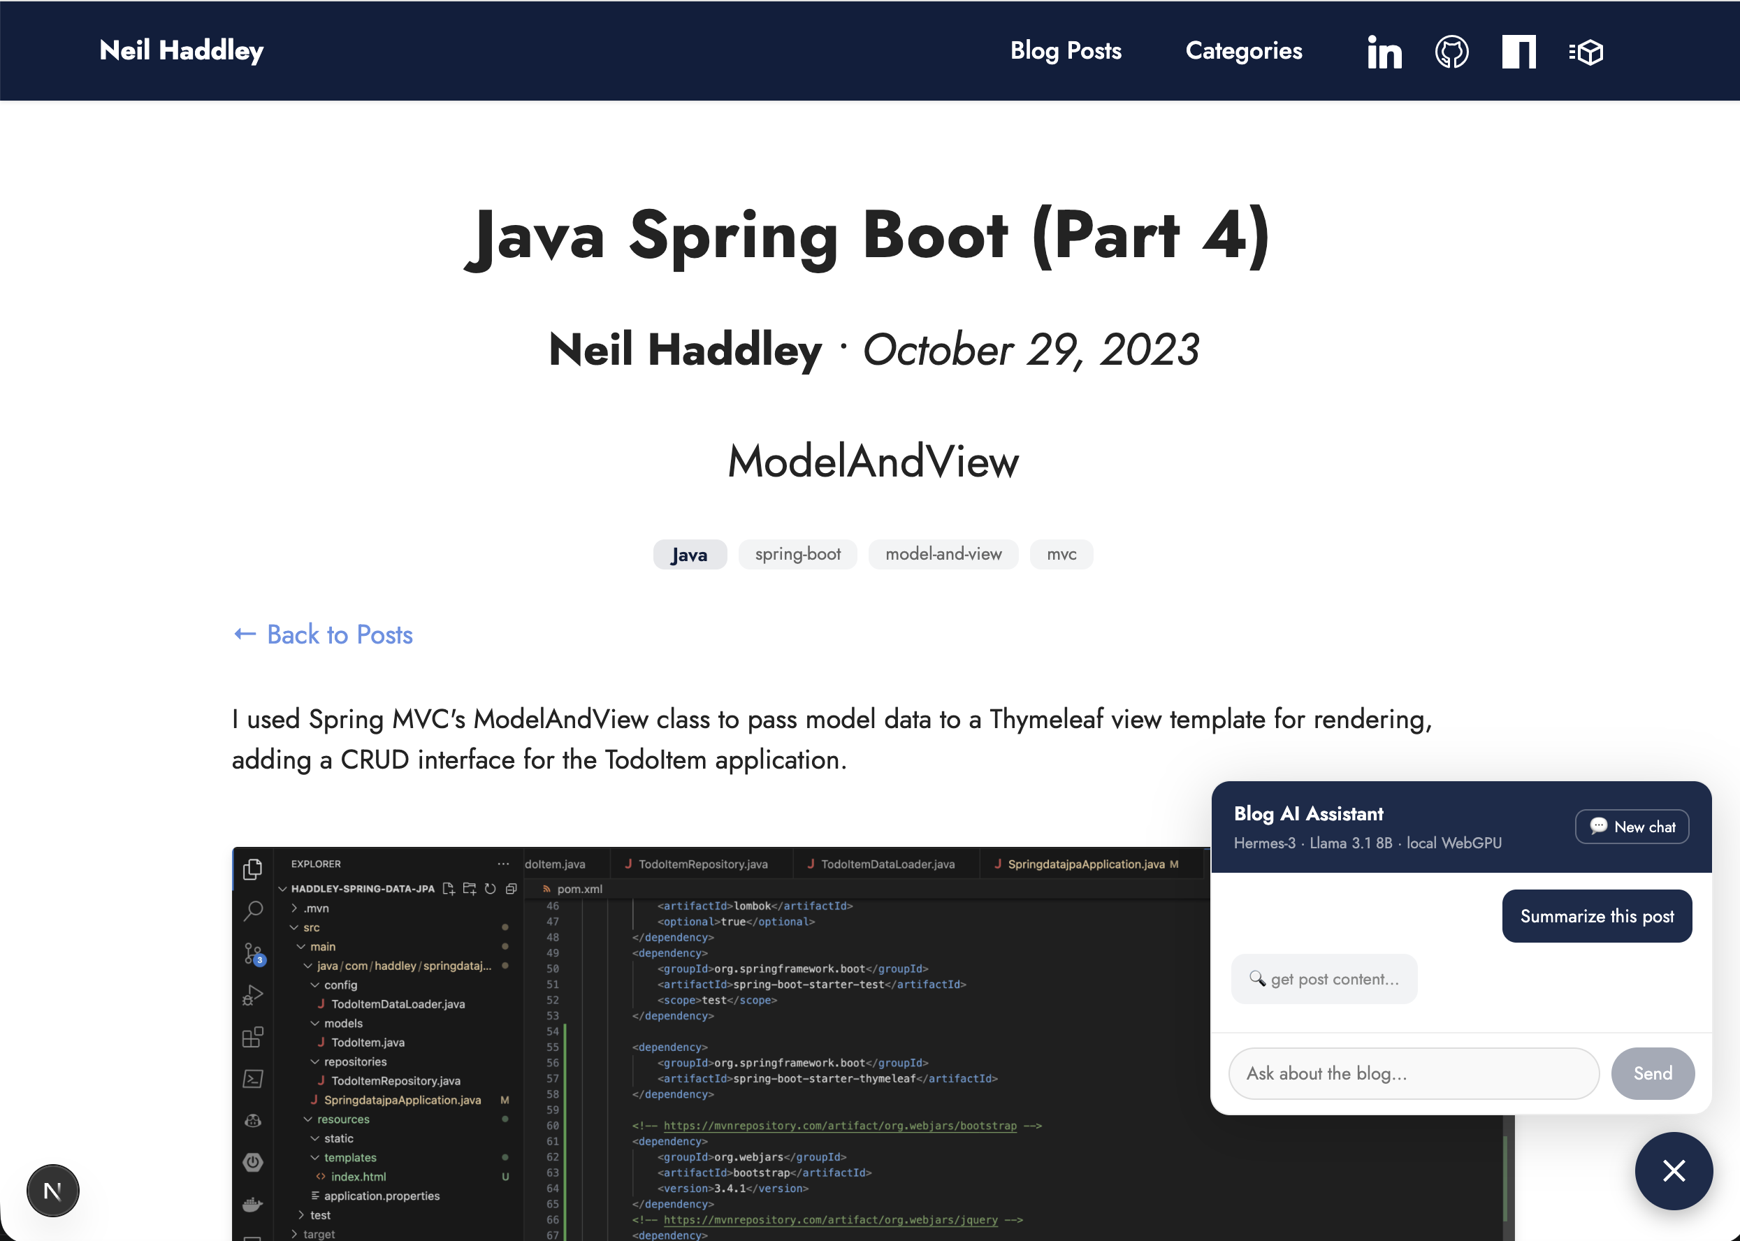1740x1241 pixels.
Task: Open the GitHub profile icon
Action: [x=1451, y=52]
